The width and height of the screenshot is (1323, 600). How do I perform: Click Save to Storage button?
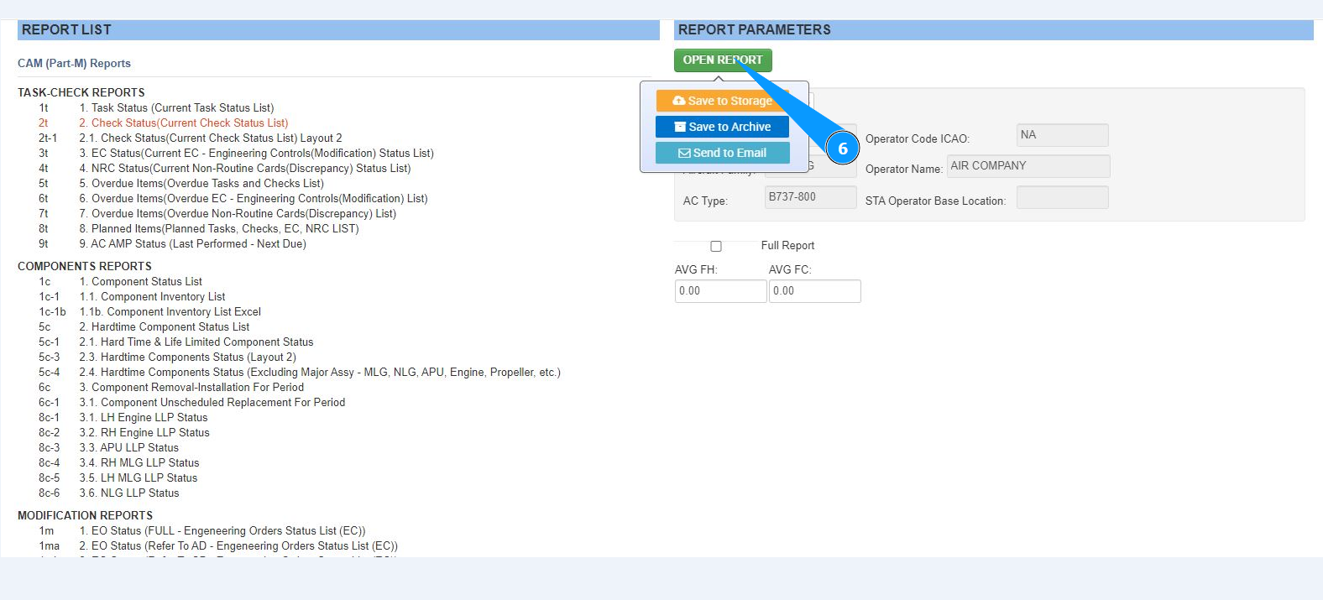(723, 101)
